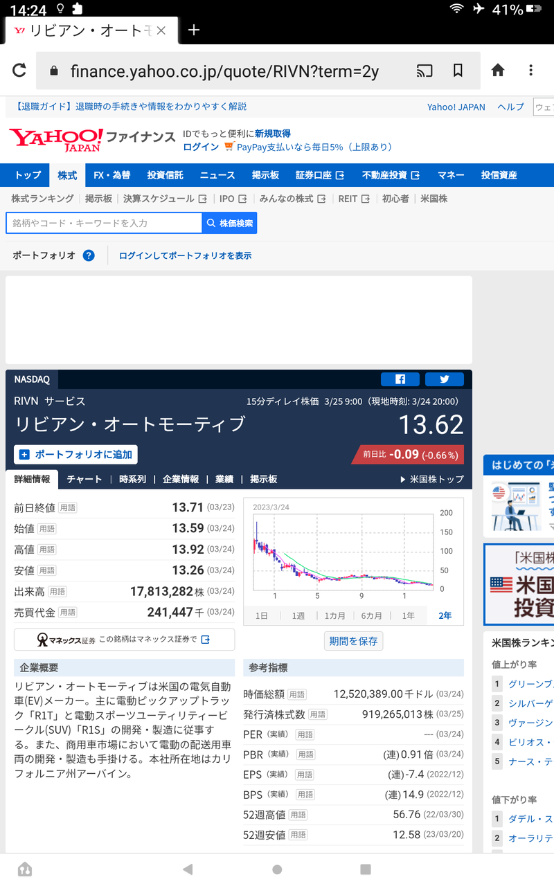554x886 pixels.
Task: Set chart period to 1週
Action: (x=298, y=615)
